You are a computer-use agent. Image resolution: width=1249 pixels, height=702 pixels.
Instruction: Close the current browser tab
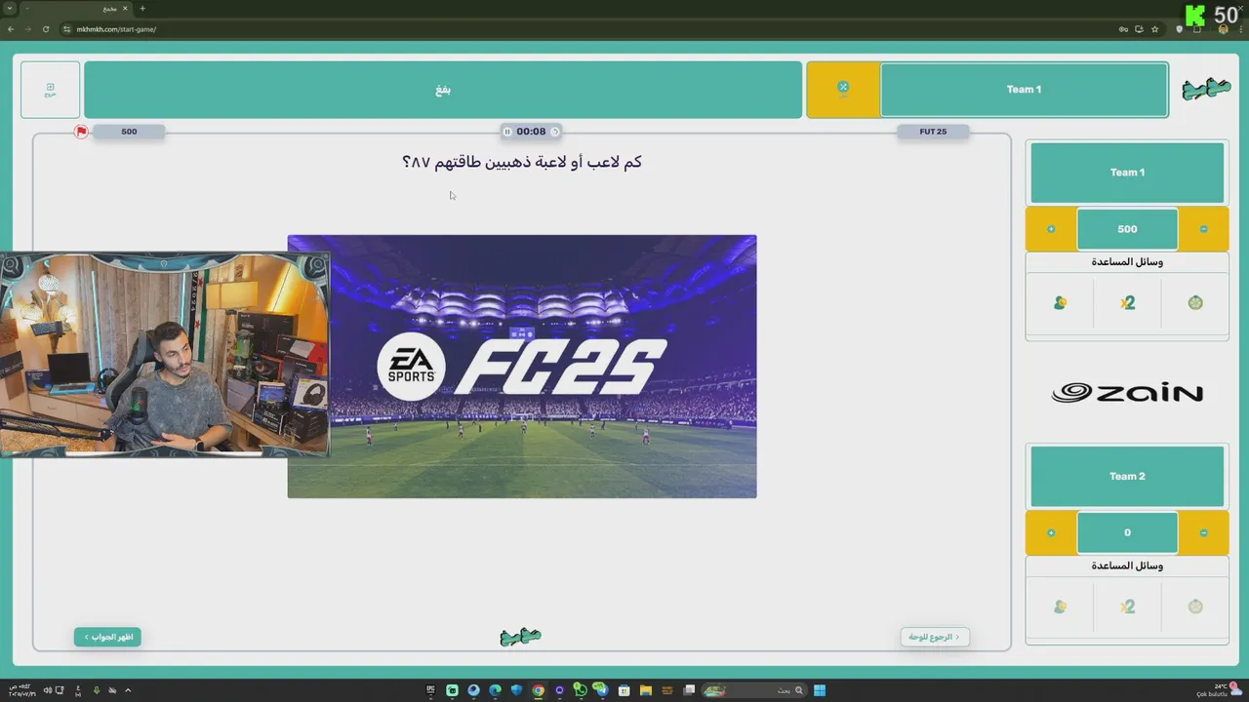point(125,8)
